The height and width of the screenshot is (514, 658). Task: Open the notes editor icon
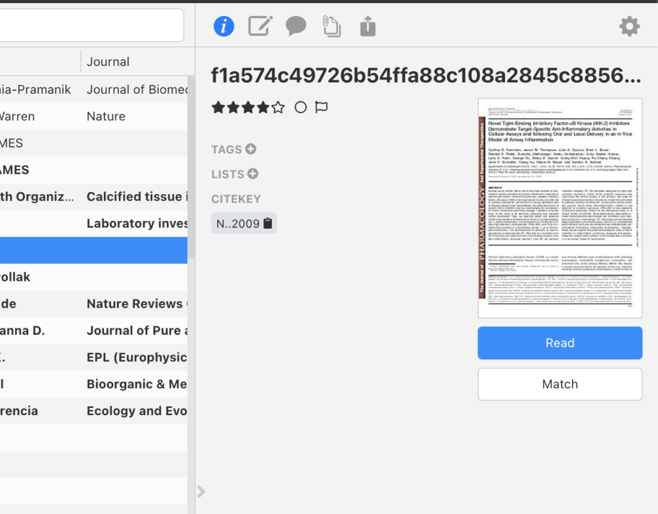click(260, 26)
